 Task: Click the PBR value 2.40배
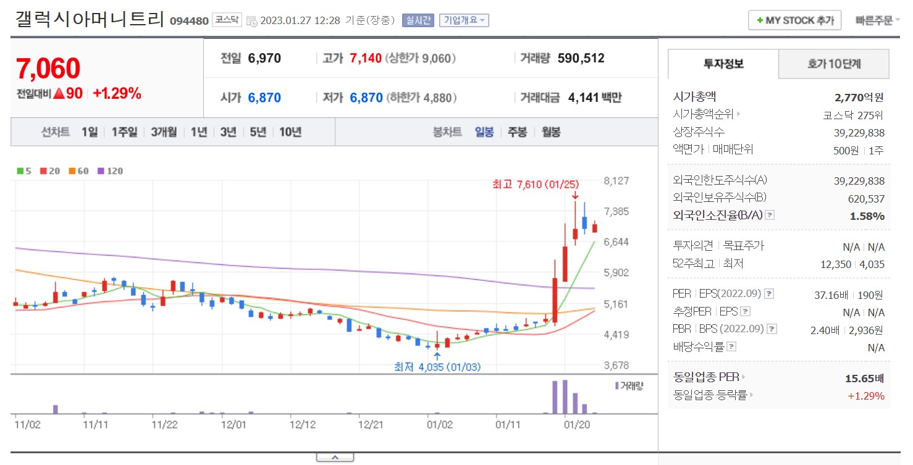point(825,330)
